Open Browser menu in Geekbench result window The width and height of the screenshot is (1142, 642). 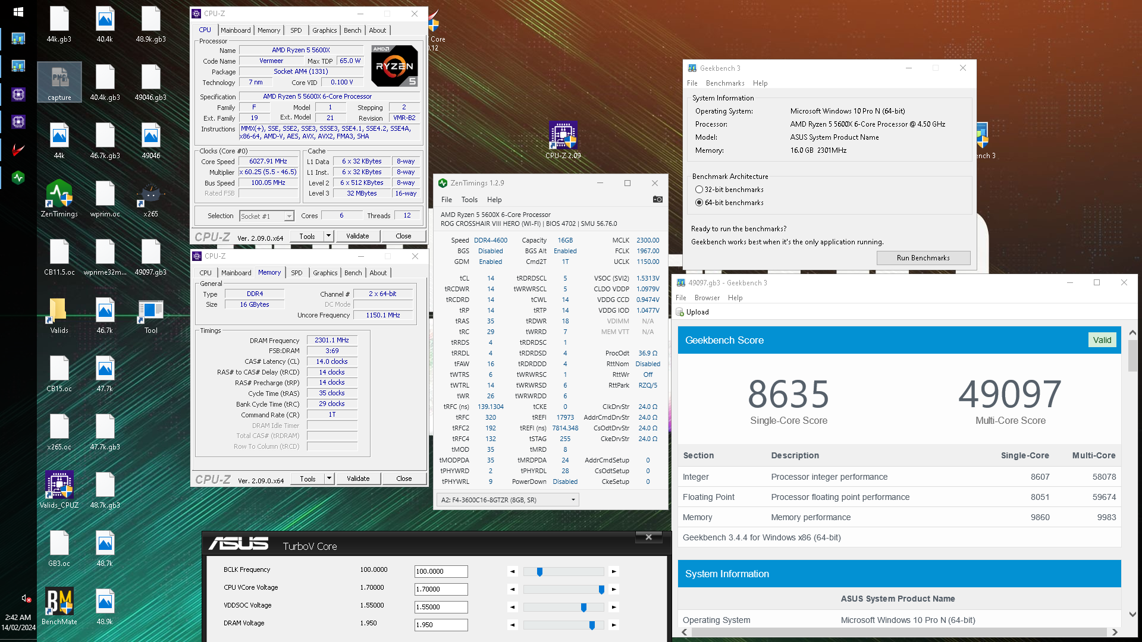707,298
